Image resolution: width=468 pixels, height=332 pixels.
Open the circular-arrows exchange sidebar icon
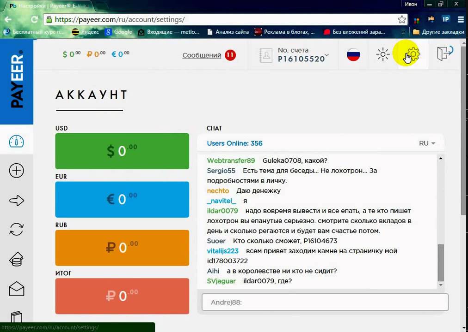[16, 229]
